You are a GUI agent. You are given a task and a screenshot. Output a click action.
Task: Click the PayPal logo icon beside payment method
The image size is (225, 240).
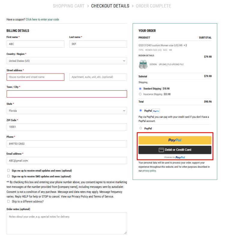point(156,111)
